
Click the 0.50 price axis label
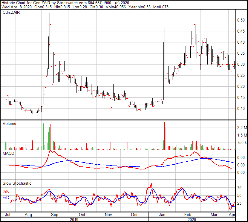241,20
